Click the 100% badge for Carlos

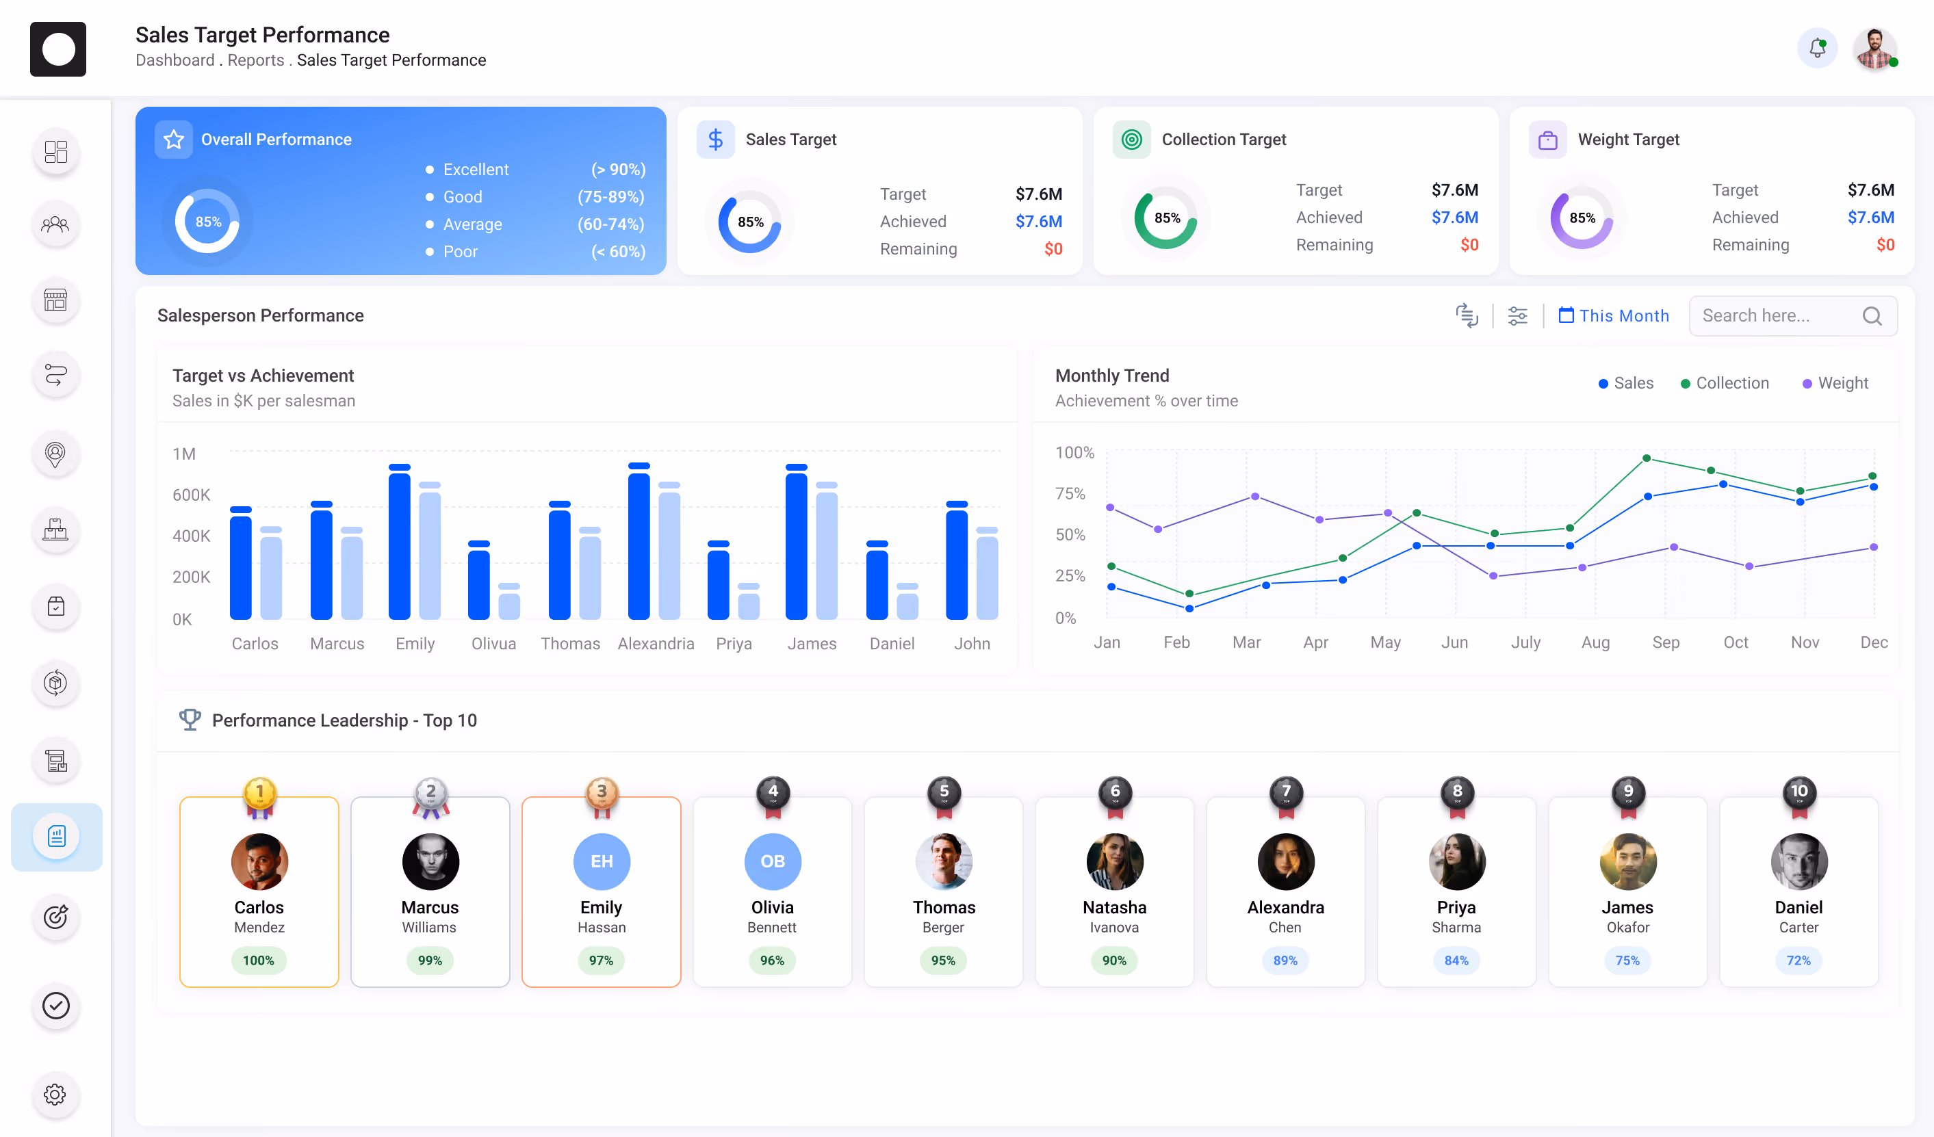259,960
